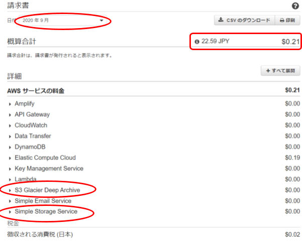Click the AWS サービスの料金 heading

(36, 91)
